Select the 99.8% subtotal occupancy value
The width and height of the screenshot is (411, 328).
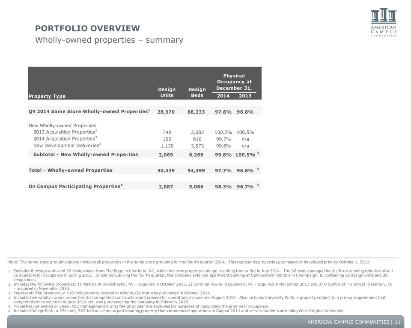tap(223, 155)
